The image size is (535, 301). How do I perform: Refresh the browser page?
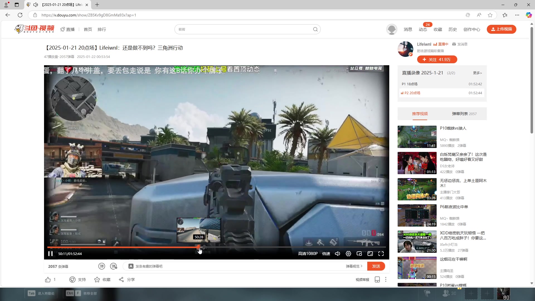click(x=20, y=15)
